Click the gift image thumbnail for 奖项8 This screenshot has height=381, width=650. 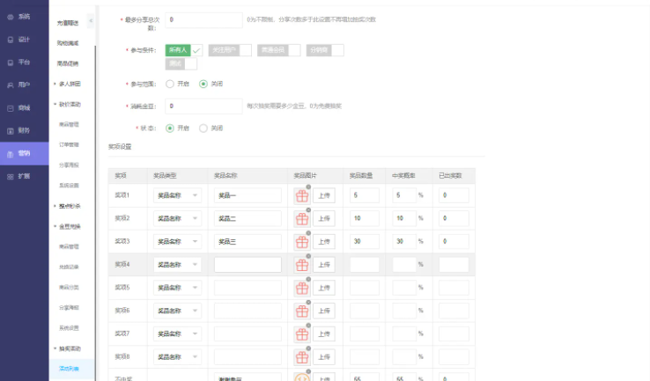(302, 357)
